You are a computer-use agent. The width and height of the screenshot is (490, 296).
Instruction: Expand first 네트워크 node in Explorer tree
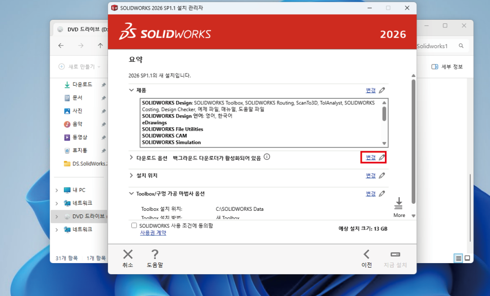click(x=57, y=203)
